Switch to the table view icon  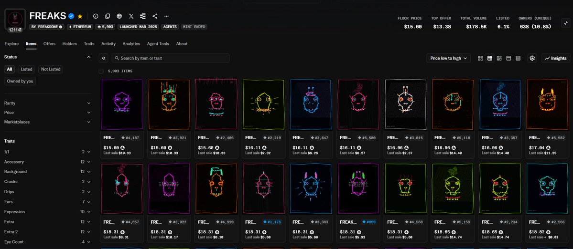pos(518,58)
